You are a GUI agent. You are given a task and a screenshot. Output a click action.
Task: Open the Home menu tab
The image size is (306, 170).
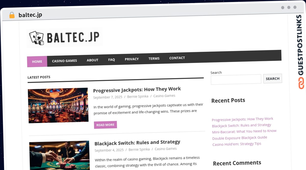(x=37, y=61)
